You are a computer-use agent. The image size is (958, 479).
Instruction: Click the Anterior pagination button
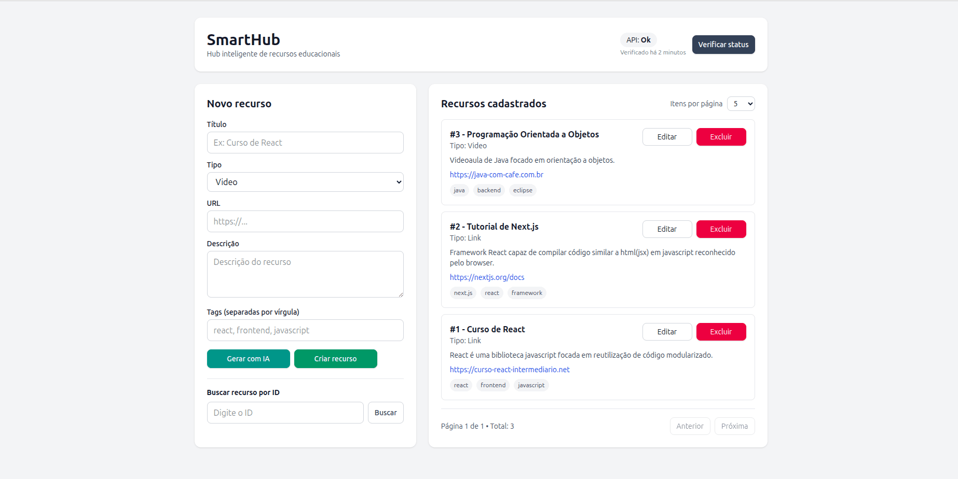click(690, 426)
